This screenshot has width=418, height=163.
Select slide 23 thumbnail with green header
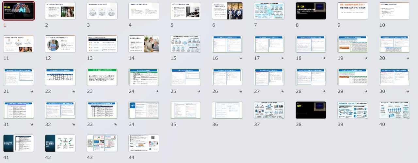(x=102, y=77)
